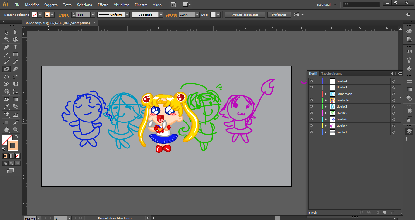Viewport: 415px width, 220px height.
Task: Open the Uniforme width profile dropdown
Action: tap(127, 15)
